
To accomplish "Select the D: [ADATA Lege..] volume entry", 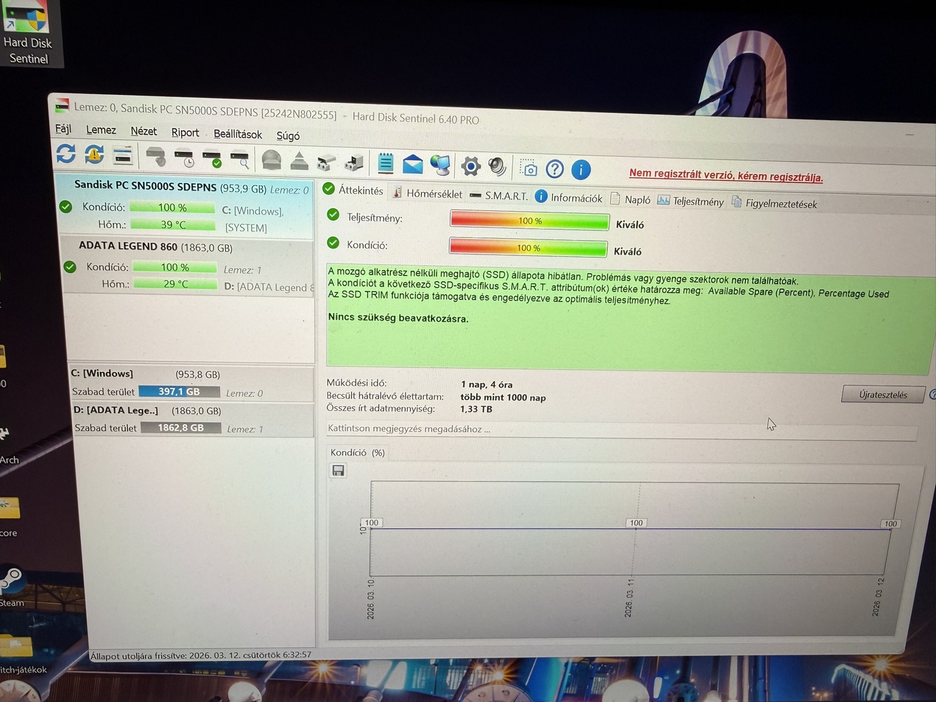I will point(193,419).
